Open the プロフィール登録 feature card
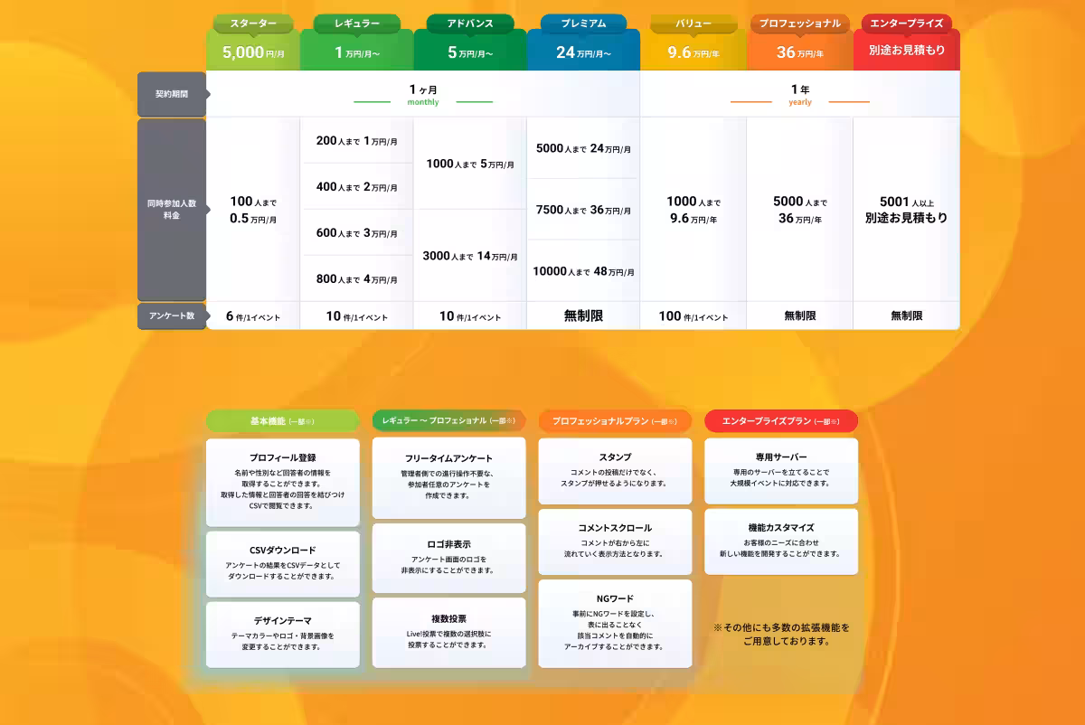The image size is (1085, 725). [282, 482]
